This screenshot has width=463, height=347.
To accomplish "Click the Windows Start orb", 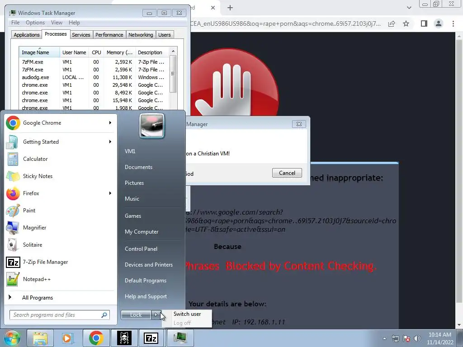I will coord(12,338).
